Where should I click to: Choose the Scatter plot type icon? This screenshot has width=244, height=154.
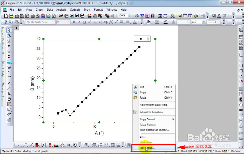(x=25, y=145)
